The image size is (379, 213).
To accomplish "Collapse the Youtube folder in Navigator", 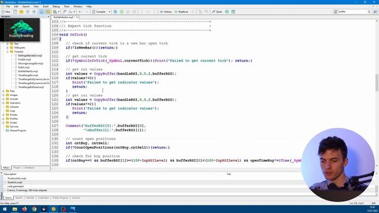I will click(x=8, y=51).
